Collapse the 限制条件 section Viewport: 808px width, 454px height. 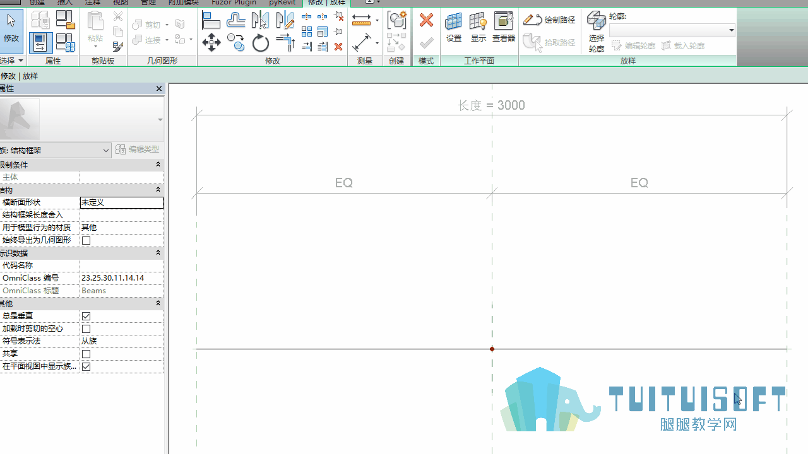coord(158,165)
